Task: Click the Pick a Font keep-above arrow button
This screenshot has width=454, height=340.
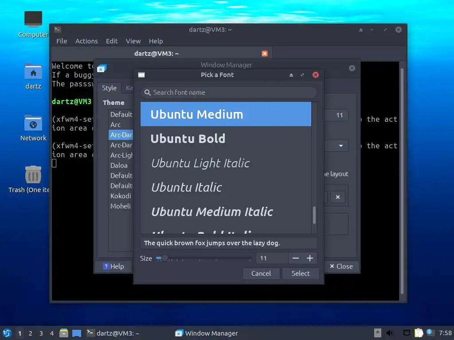Action: (291, 75)
